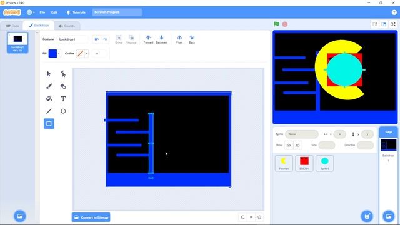Viewport: 400px width, 225px height.
Task: Open the stage Choose a Backdrop button
Action: pyautogui.click(x=389, y=216)
